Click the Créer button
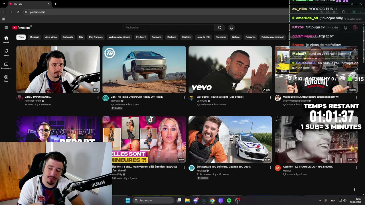This screenshot has height=205, width=365. [333, 28]
